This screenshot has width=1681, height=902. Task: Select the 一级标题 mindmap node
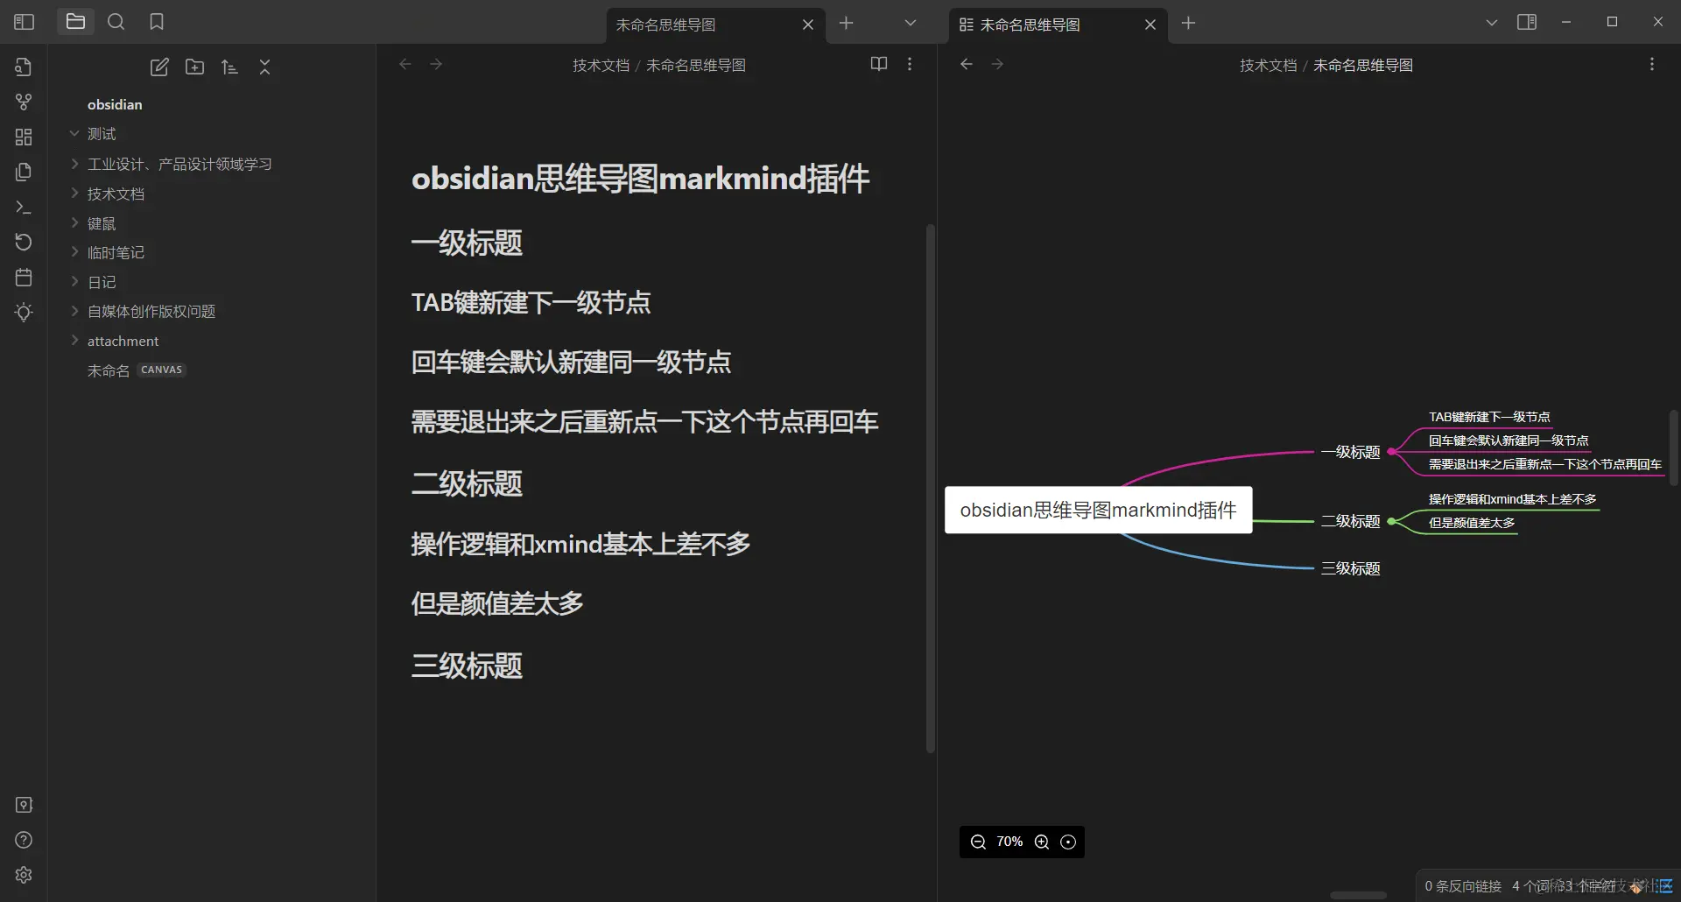click(x=1350, y=452)
